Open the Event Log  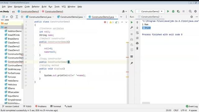[x=192, y=106]
